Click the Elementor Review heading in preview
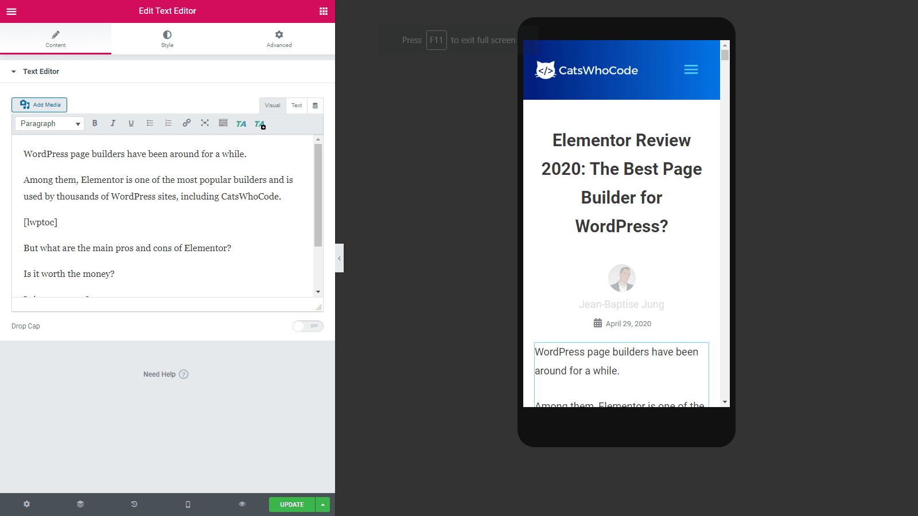The width and height of the screenshot is (918, 516). coord(621,183)
